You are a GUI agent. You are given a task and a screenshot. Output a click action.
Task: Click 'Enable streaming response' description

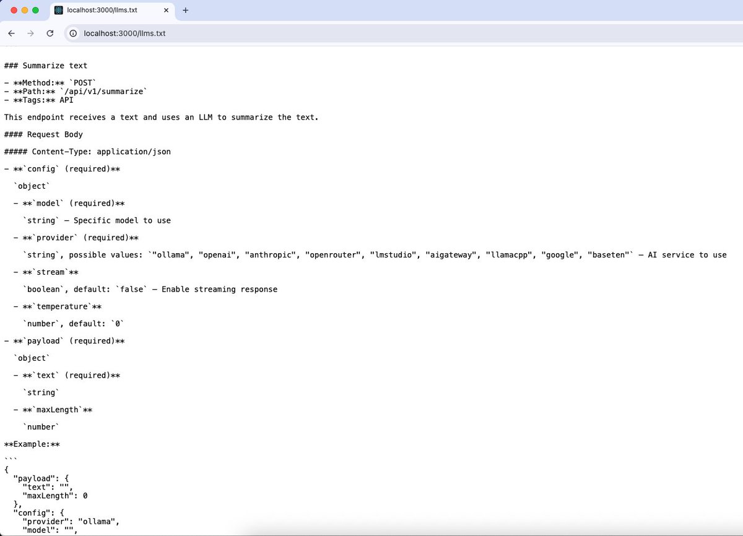point(220,289)
